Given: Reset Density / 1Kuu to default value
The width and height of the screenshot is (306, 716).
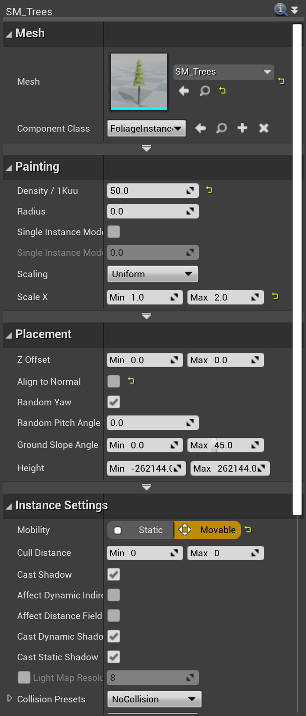Looking at the screenshot, I should click(x=209, y=190).
